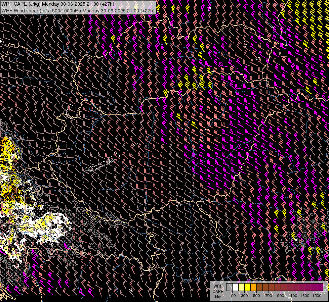Click the WRF CAPE title line
Image resolution: width=329 pixels, height=302 pixels.
[58, 4]
